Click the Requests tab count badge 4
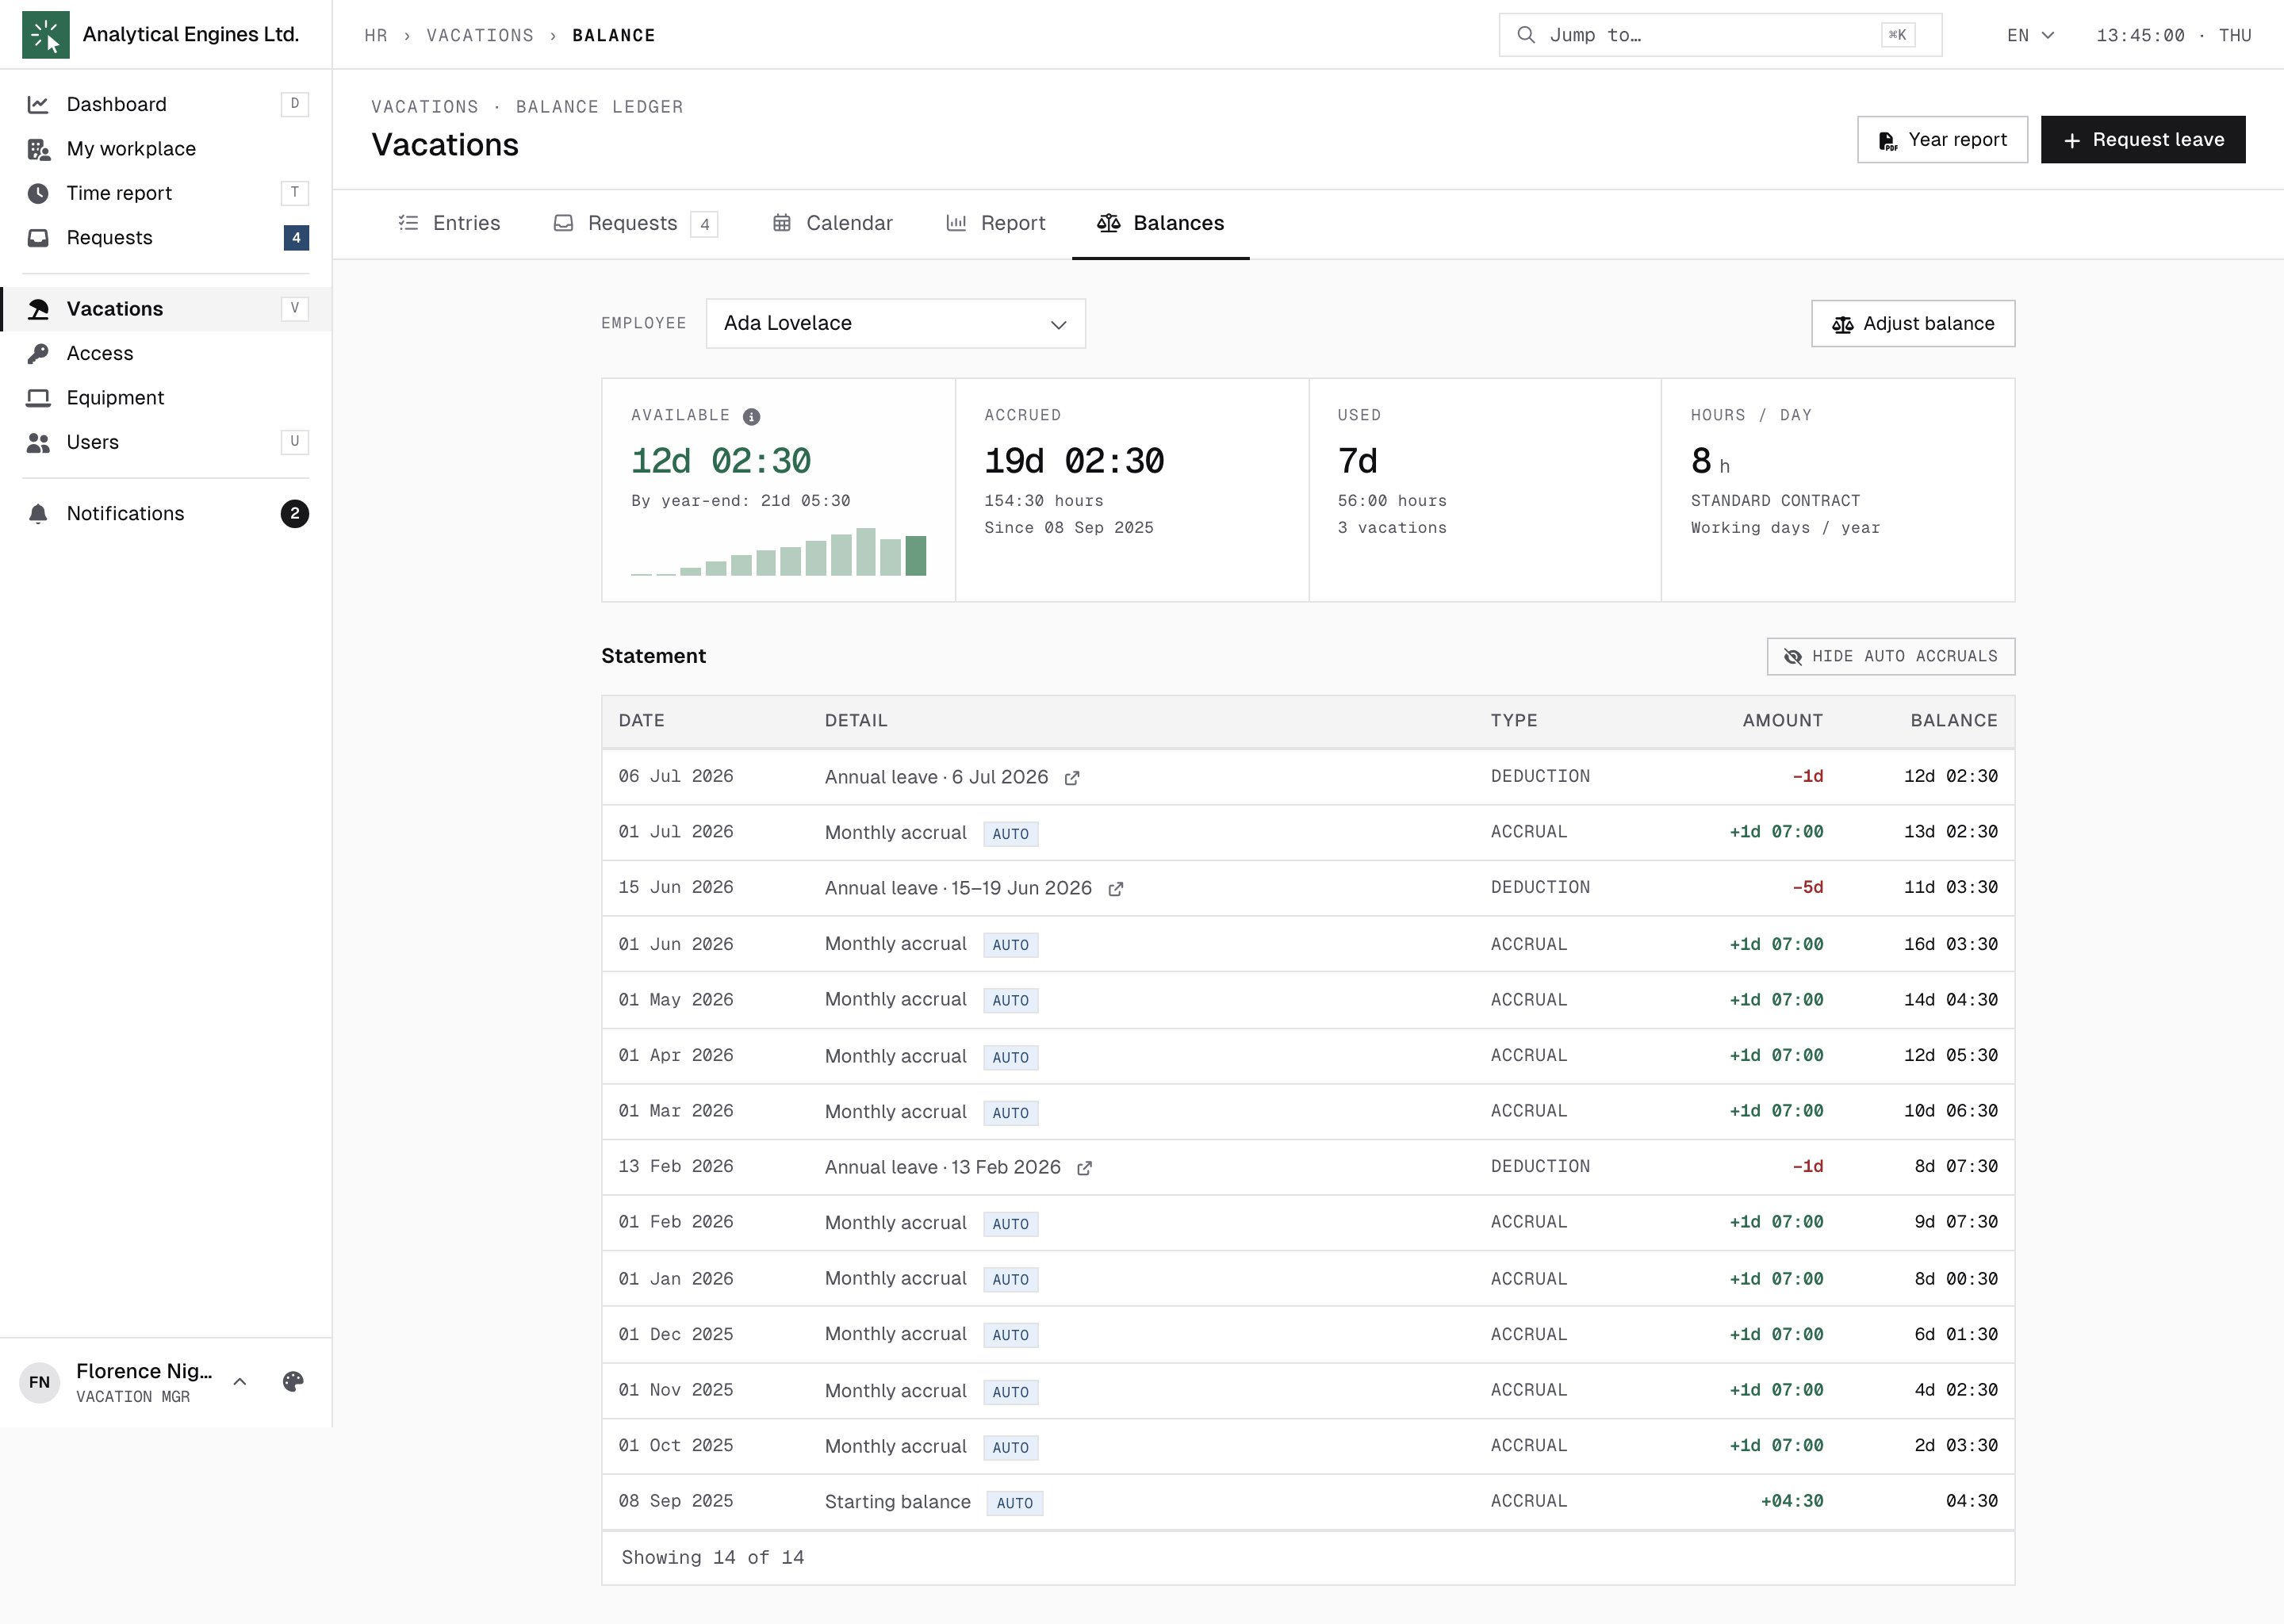2284x1624 pixels. [x=704, y=224]
